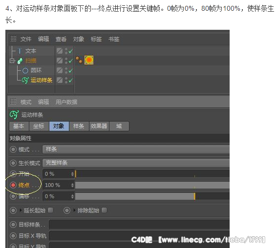Expand the 排除起始 disclosure triangle
Screen dimensions: 278x248
coord(74,210)
